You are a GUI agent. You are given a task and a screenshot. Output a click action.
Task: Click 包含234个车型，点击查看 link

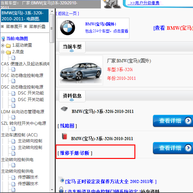(x=107, y=31)
